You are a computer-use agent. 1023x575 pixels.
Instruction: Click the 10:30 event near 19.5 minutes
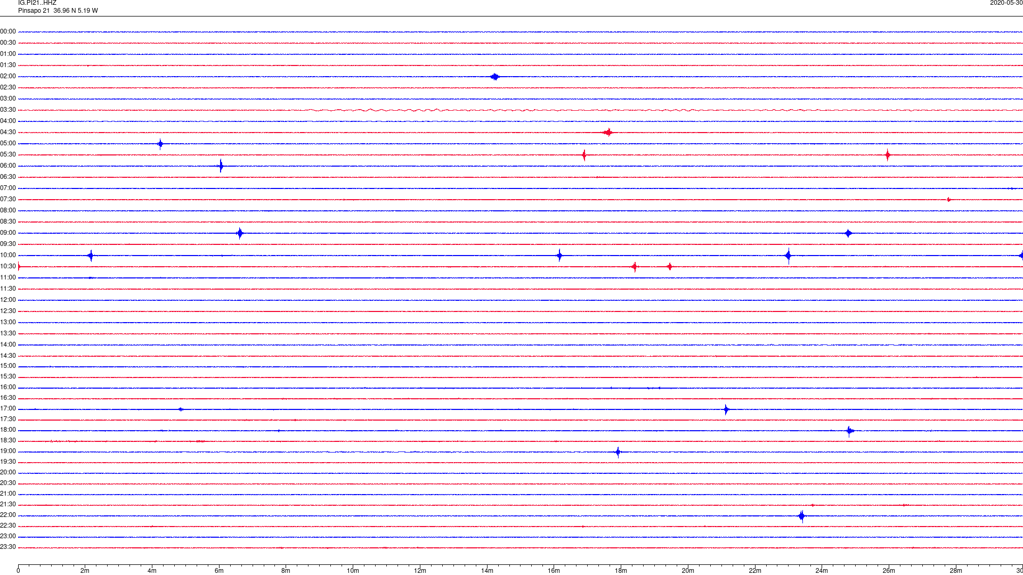tap(670, 267)
